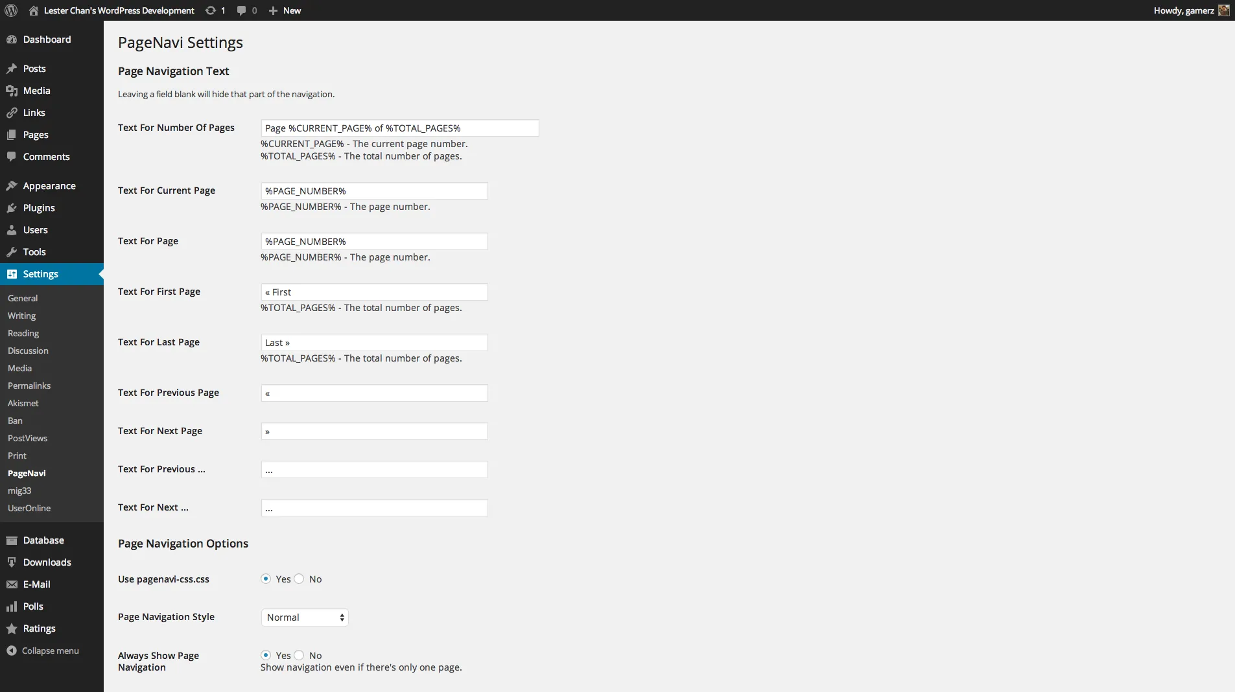The image size is (1235, 692).
Task: Click the Page Navigation Options heading
Action: 183,544
